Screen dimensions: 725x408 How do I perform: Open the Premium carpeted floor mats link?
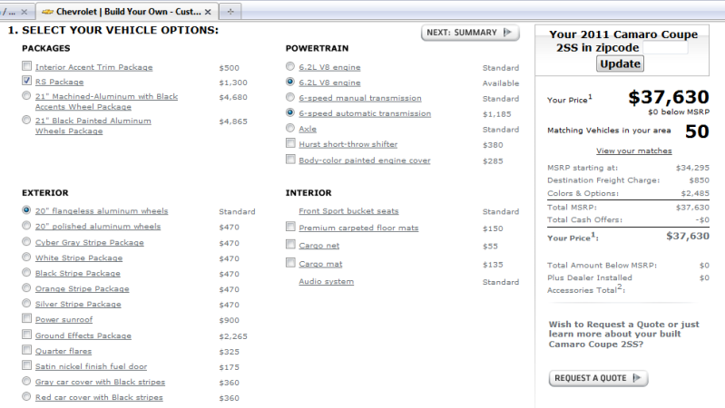tap(358, 228)
